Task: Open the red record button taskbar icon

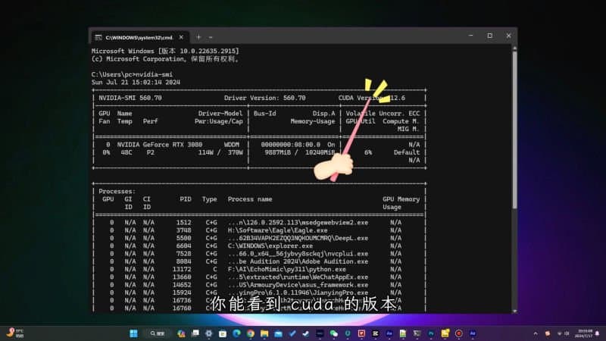Action: pos(459,333)
